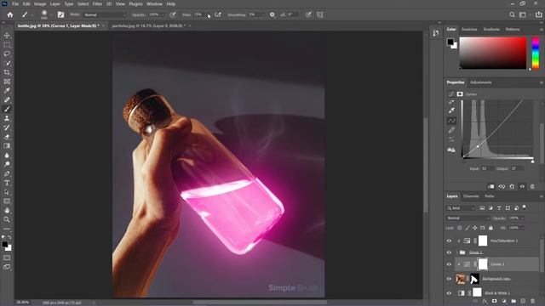Switch to the Channels tab
545x306 pixels.
[471, 196]
